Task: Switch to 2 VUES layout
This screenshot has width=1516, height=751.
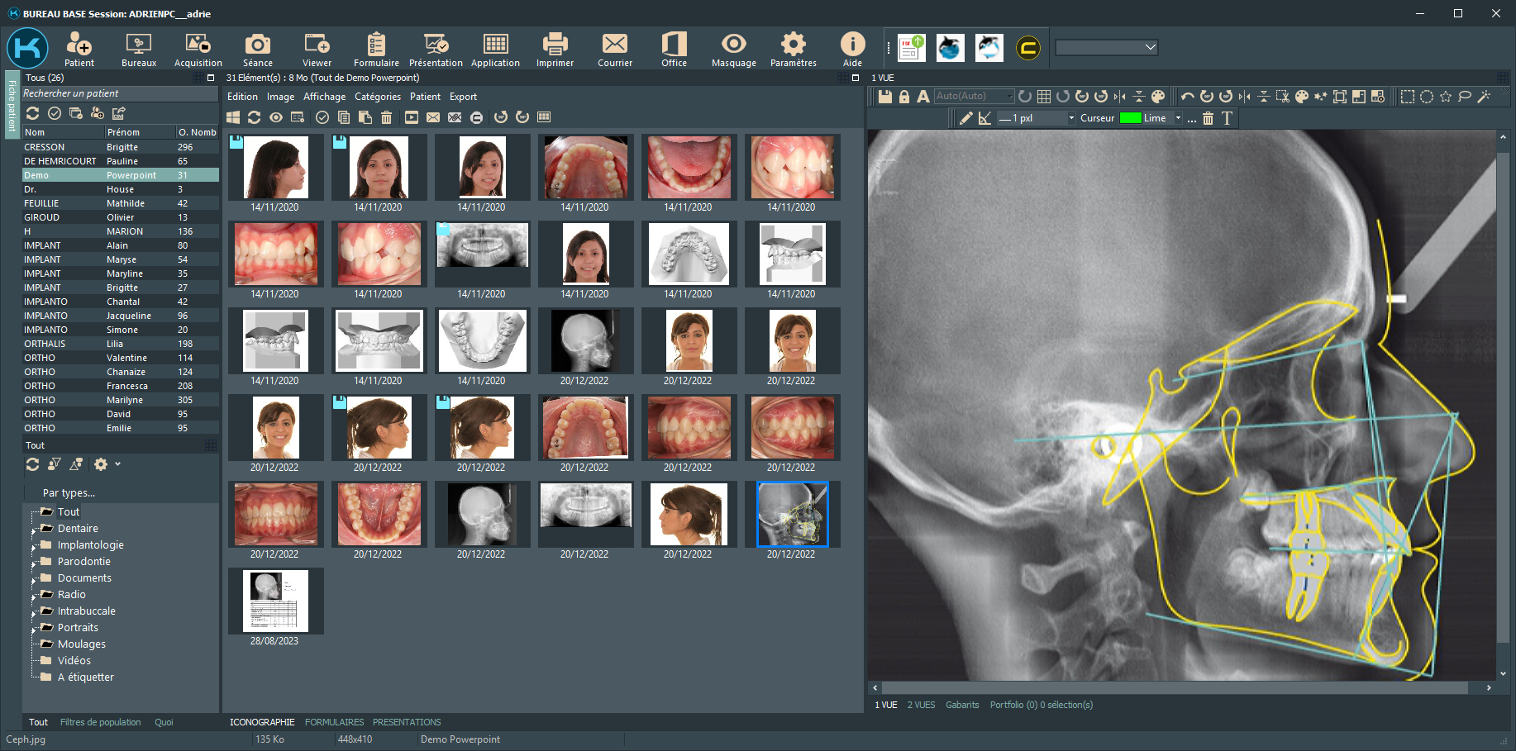Action: [x=921, y=705]
